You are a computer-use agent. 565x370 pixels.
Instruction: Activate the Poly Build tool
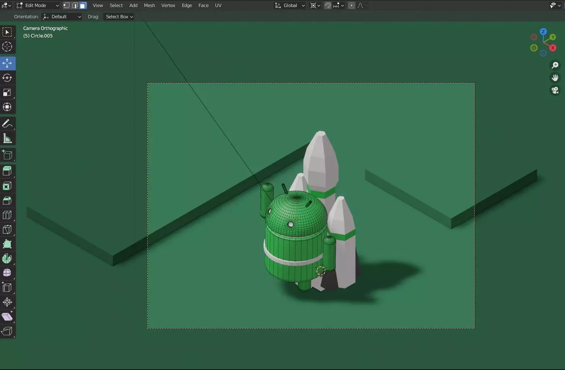coord(7,244)
